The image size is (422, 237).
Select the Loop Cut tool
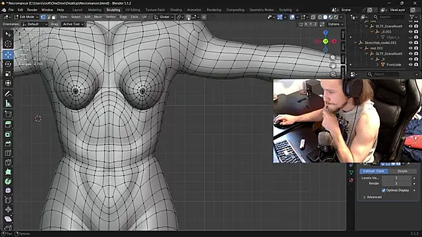click(9, 153)
